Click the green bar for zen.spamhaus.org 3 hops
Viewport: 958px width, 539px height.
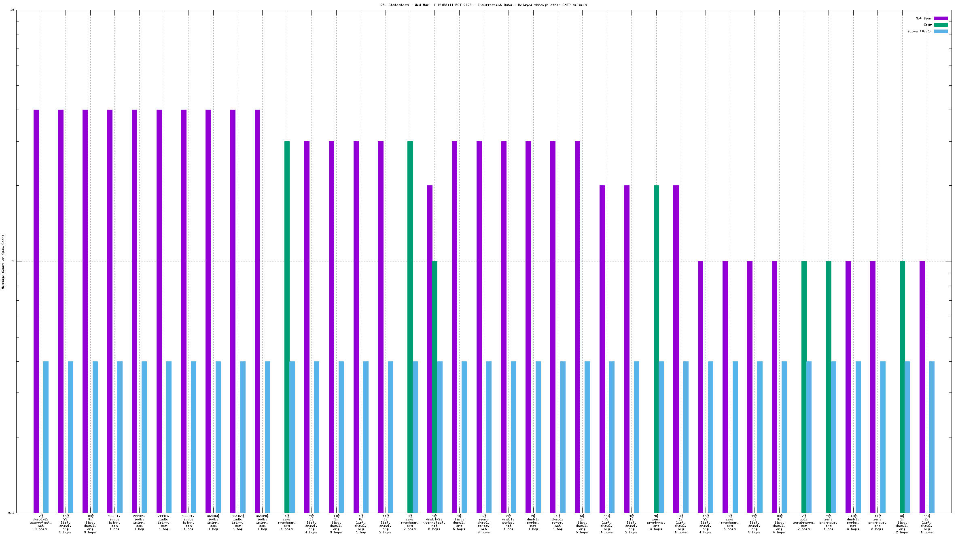tap(656, 349)
